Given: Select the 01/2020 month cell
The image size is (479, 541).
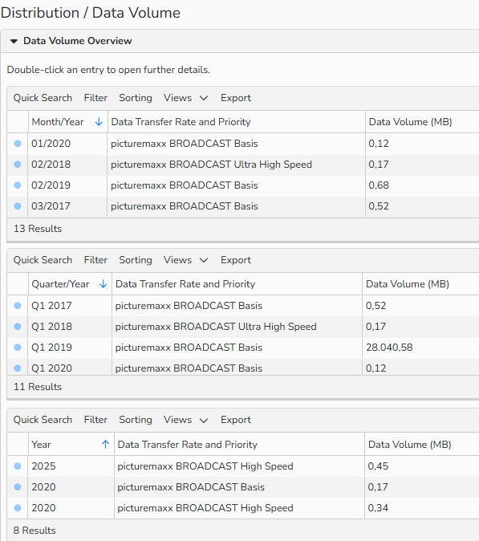Looking at the screenshot, I should (x=51, y=144).
